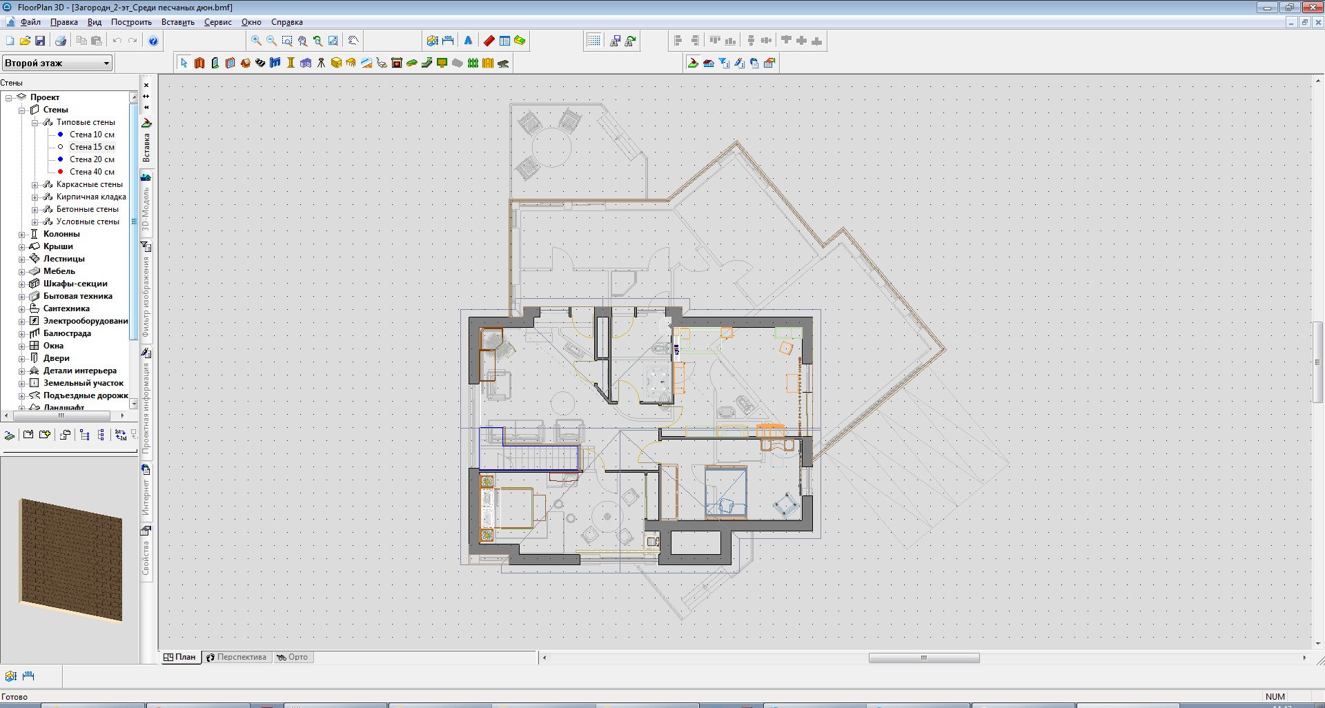This screenshot has height=708, width=1325.
Task: Select the Балюстрада tree item
Action: pyautogui.click(x=67, y=333)
